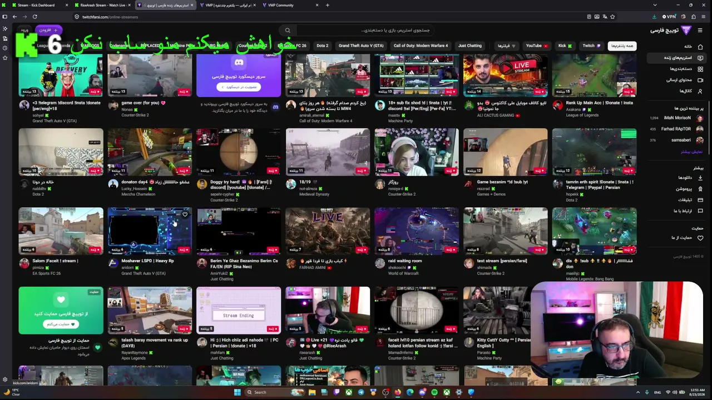Click the Lucky_Hossein streamer avatar

click(113, 184)
